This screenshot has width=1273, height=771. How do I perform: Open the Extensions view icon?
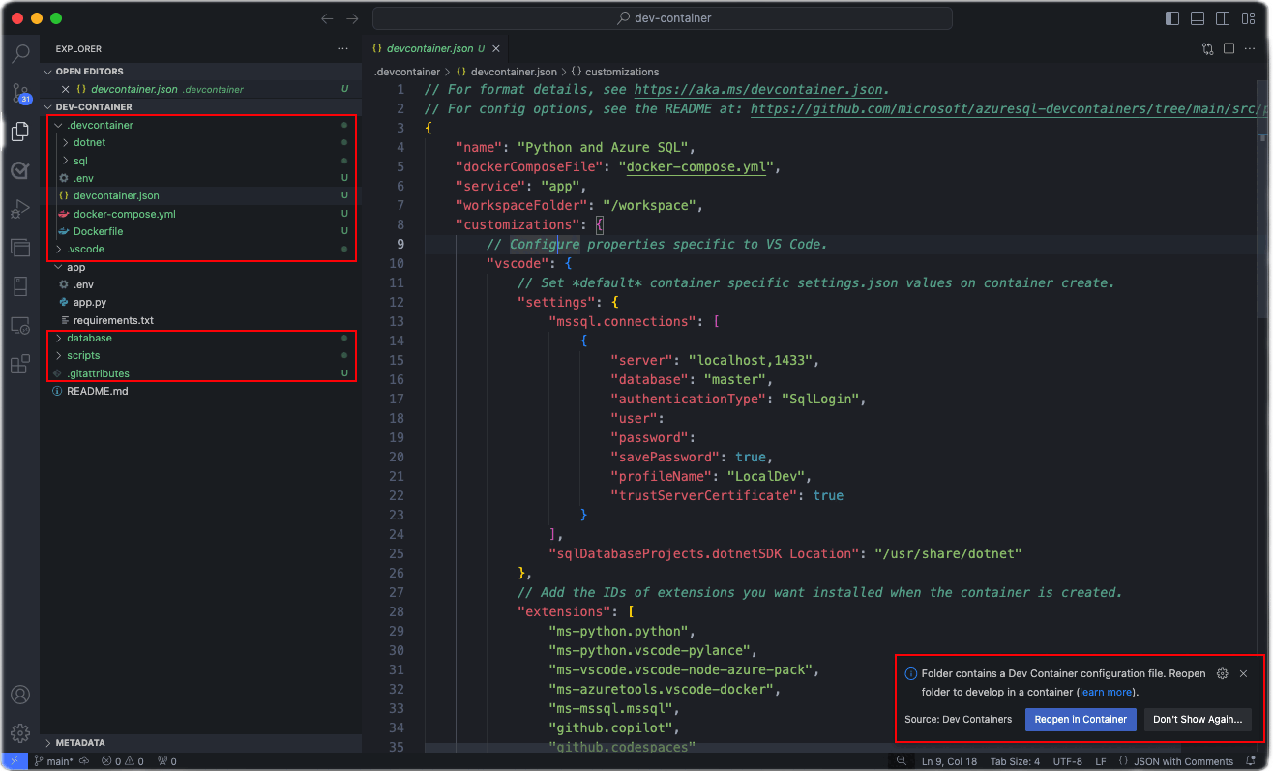20,363
